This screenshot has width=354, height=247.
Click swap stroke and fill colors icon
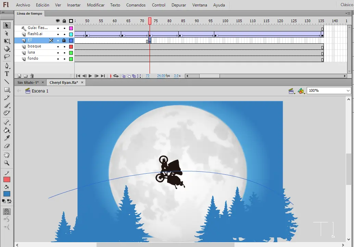coord(9,201)
